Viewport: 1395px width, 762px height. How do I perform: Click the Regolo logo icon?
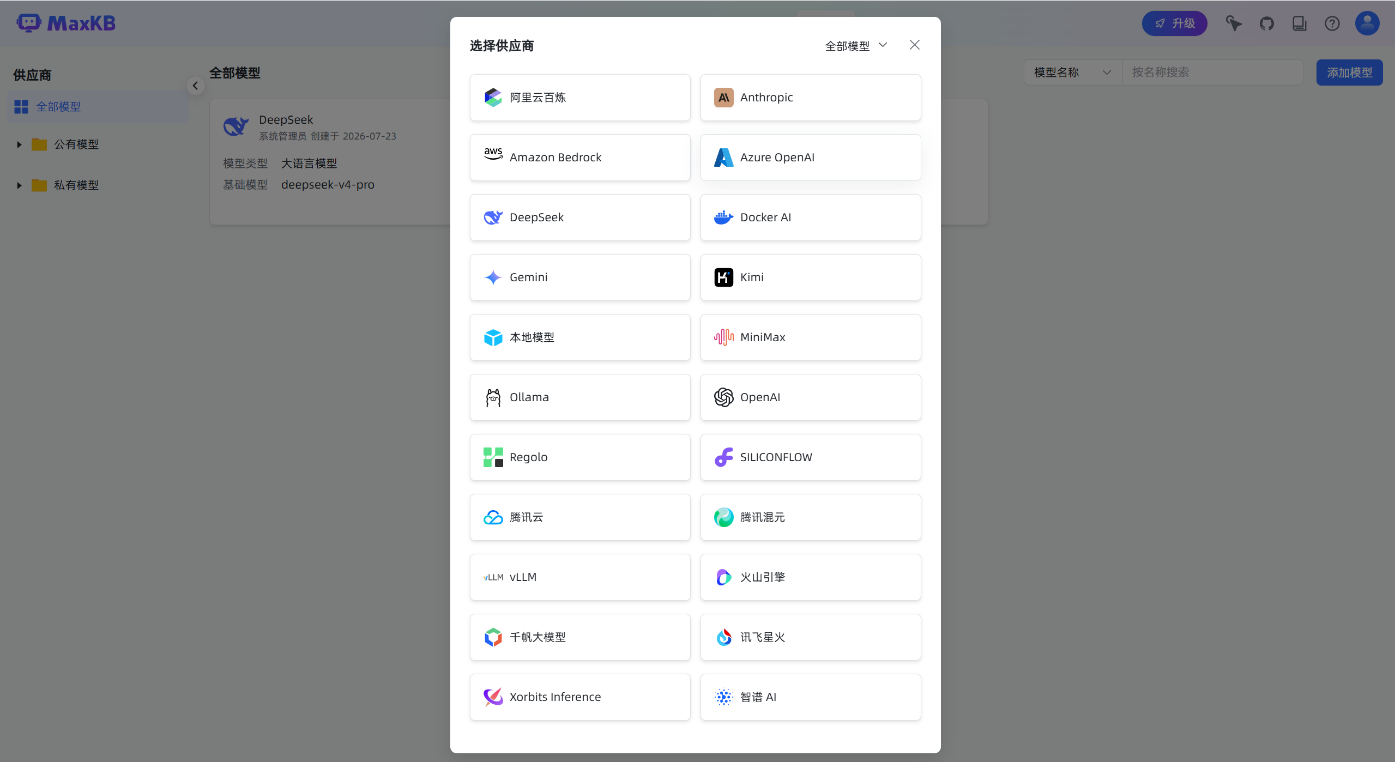(493, 457)
